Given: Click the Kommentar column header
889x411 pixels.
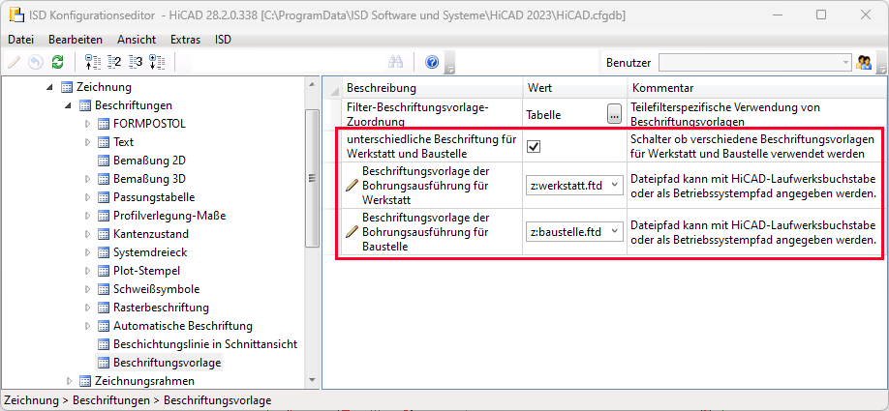Looking at the screenshot, I should [755, 88].
